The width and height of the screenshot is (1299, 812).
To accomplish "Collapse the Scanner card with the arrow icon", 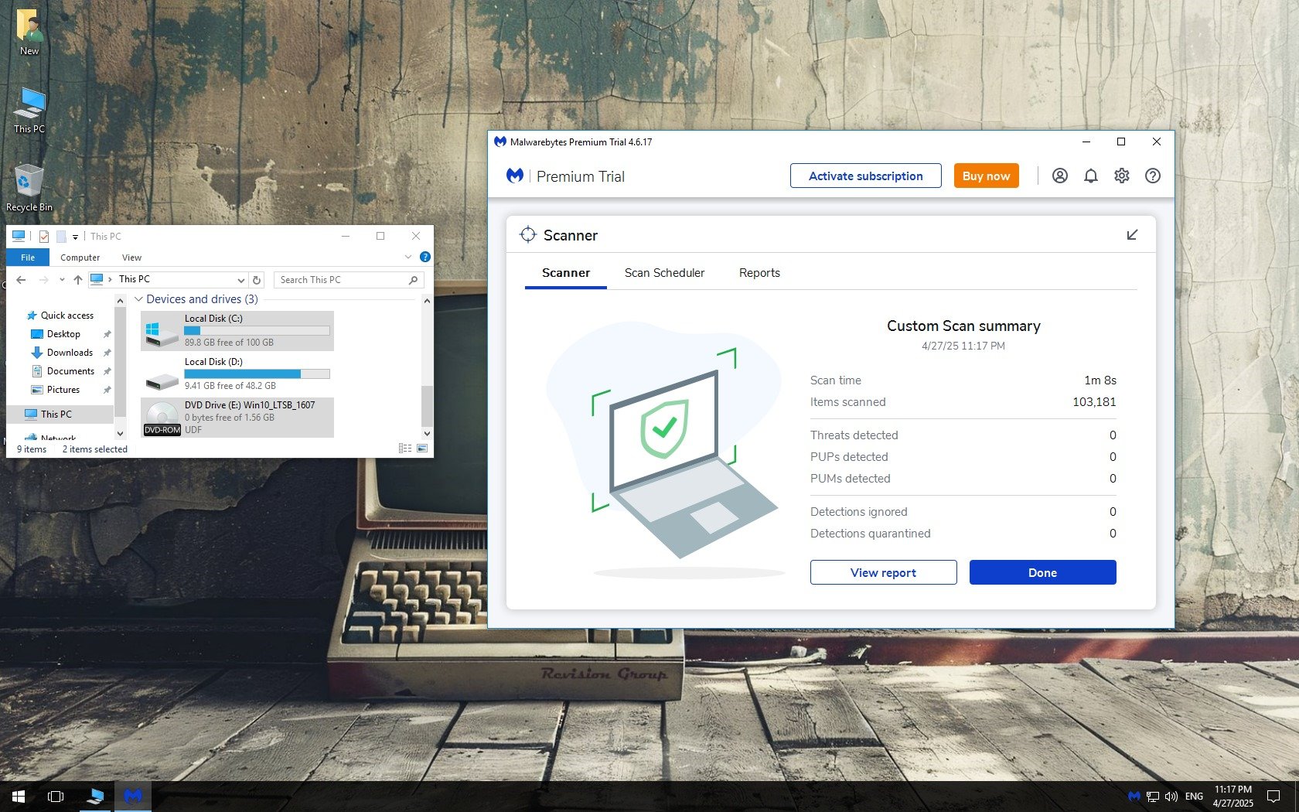I will (1132, 234).
